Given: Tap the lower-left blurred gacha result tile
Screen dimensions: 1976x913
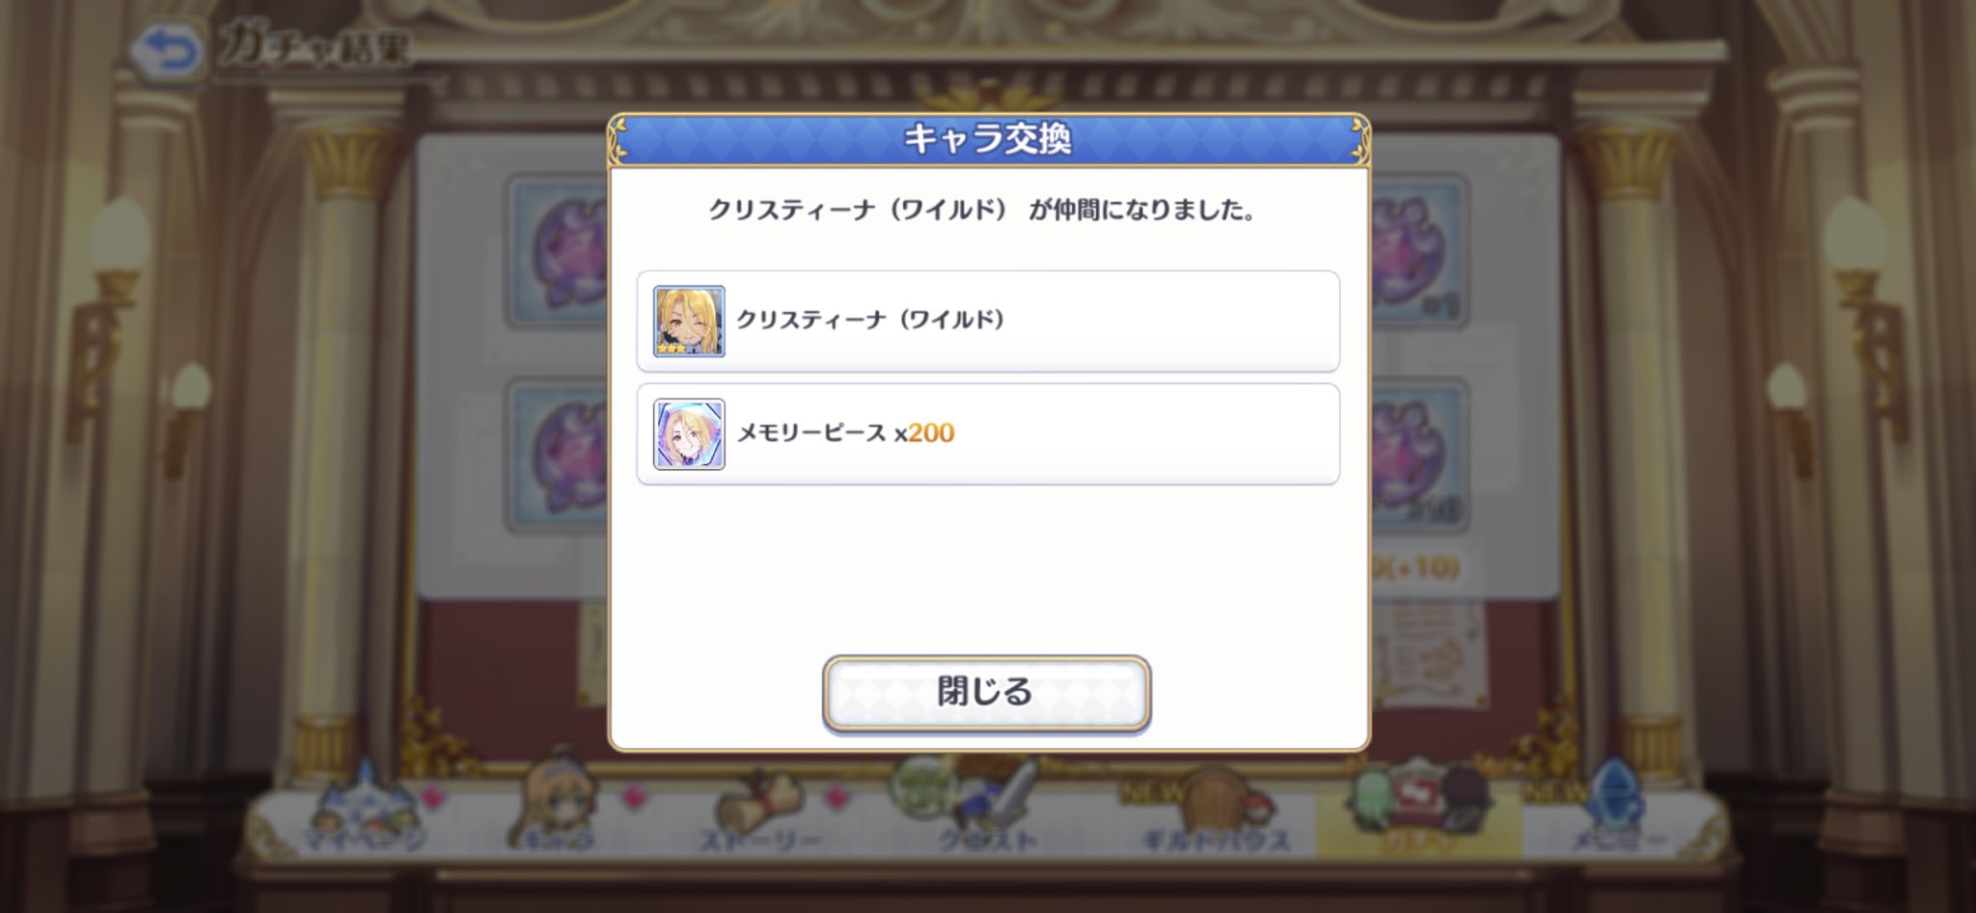Looking at the screenshot, I should click(x=557, y=456).
